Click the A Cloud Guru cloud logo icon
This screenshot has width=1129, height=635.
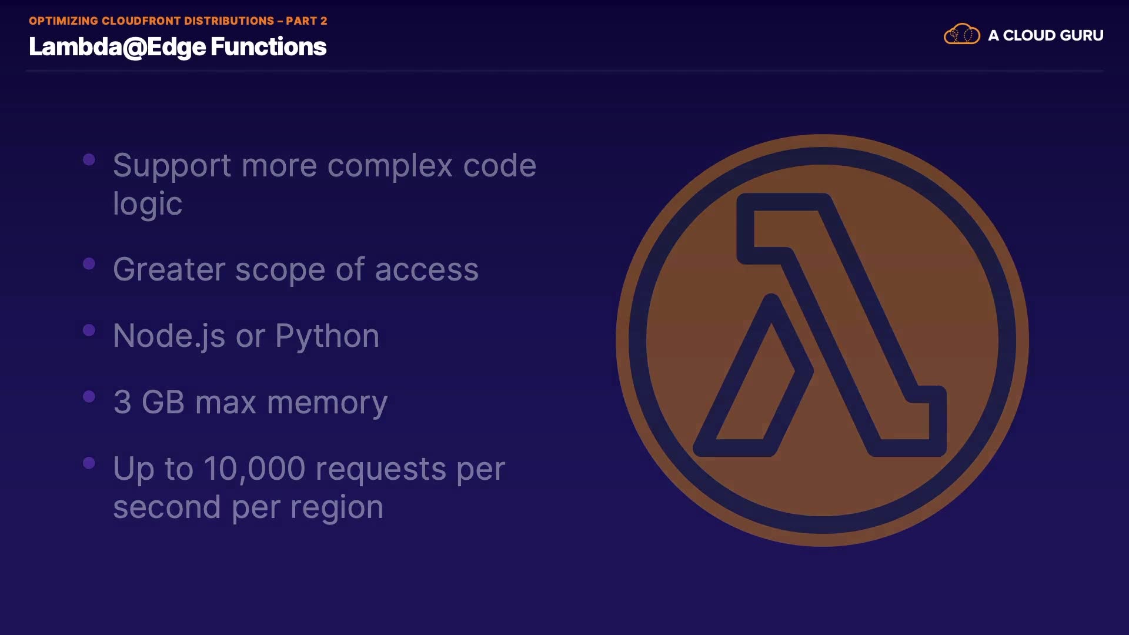[x=961, y=35]
